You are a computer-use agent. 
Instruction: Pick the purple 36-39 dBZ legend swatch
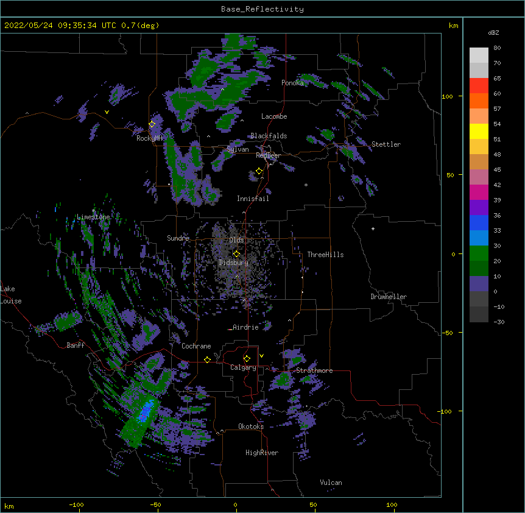pyautogui.click(x=479, y=208)
